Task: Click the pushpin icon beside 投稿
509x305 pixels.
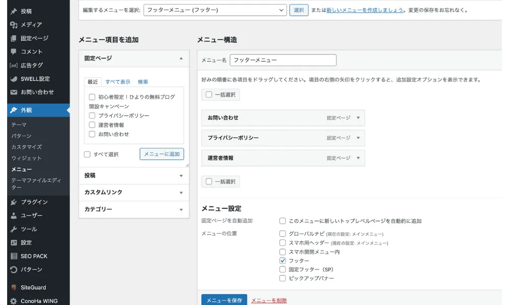Action: [14, 11]
